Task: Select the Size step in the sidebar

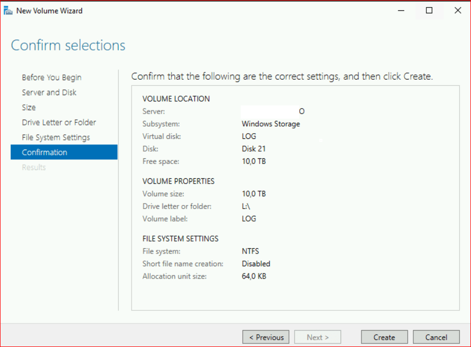Action: pos(29,107)
